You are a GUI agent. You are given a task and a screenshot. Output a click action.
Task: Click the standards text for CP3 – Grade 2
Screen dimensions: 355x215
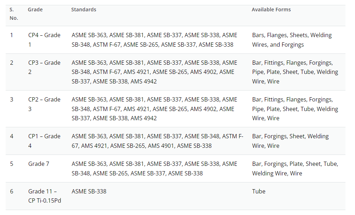point(154,72)
